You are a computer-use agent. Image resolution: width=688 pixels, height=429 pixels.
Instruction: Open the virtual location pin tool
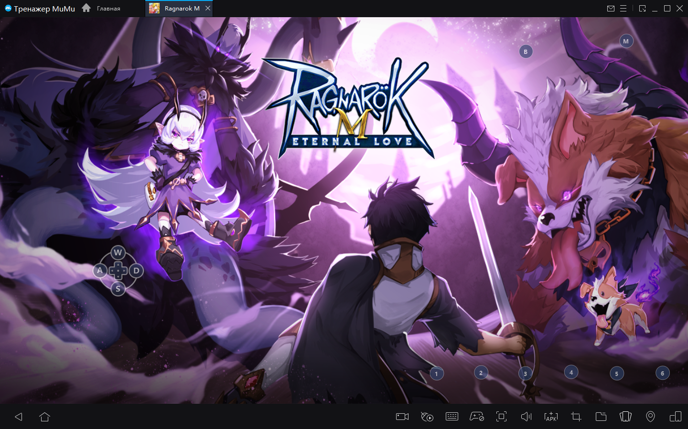click(650, 417)
